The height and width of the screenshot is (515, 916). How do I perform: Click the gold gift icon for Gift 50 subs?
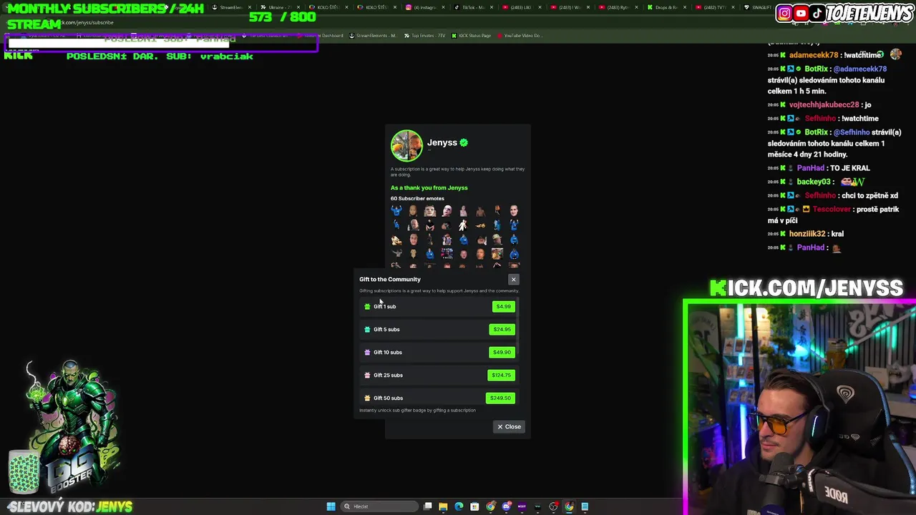(367, 398)
